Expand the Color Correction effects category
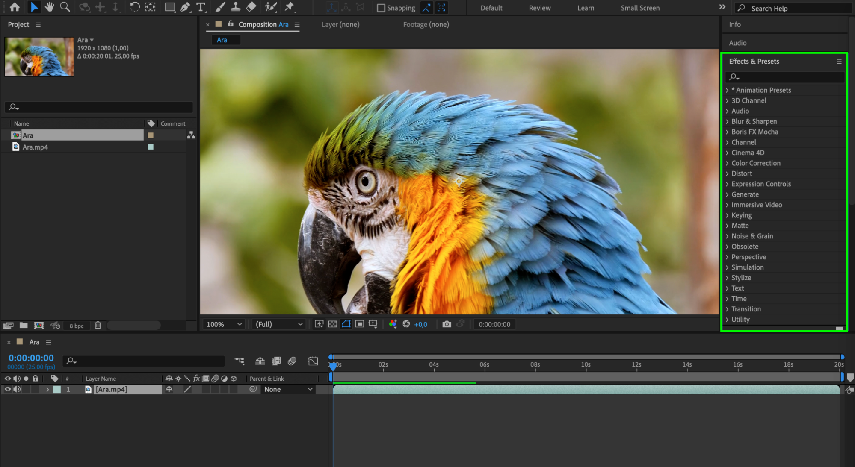 pos(756,163)
